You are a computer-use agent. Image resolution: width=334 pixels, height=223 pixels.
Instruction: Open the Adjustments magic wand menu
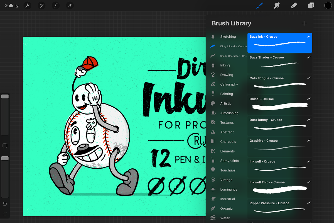[x=41, y=6]
